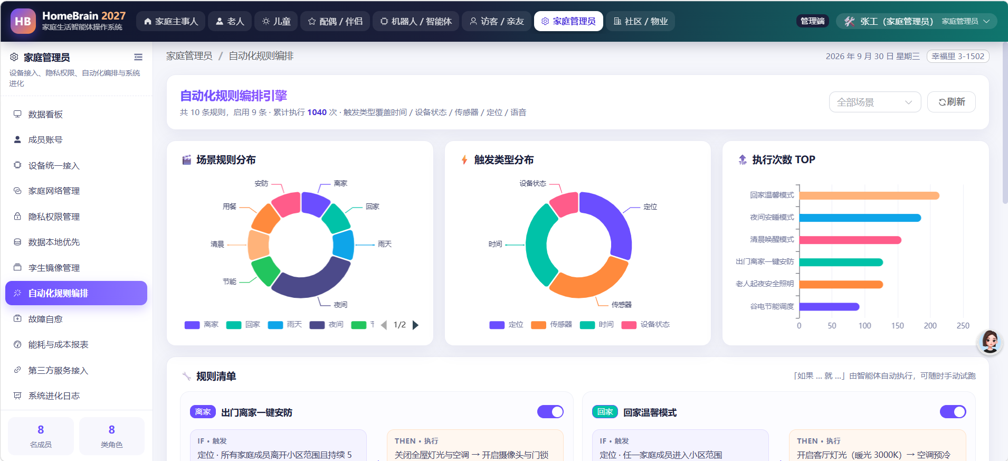Viewport: 1008px width, 461px height.
Task: Select 自动化规则编排 in sidebar
Action: tap(76, 293)
